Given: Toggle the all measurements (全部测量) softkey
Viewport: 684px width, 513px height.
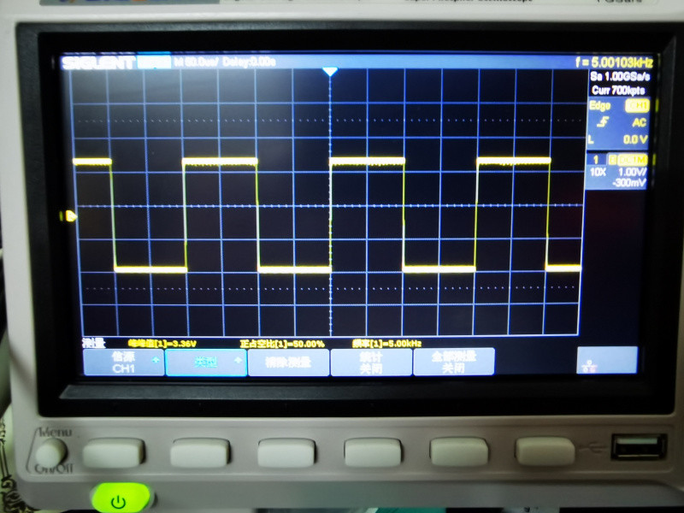Looking at the screenshot, I should point(453,362).
